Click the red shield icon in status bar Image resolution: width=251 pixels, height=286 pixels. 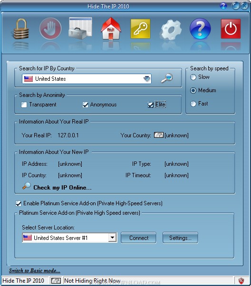[241, 281]
